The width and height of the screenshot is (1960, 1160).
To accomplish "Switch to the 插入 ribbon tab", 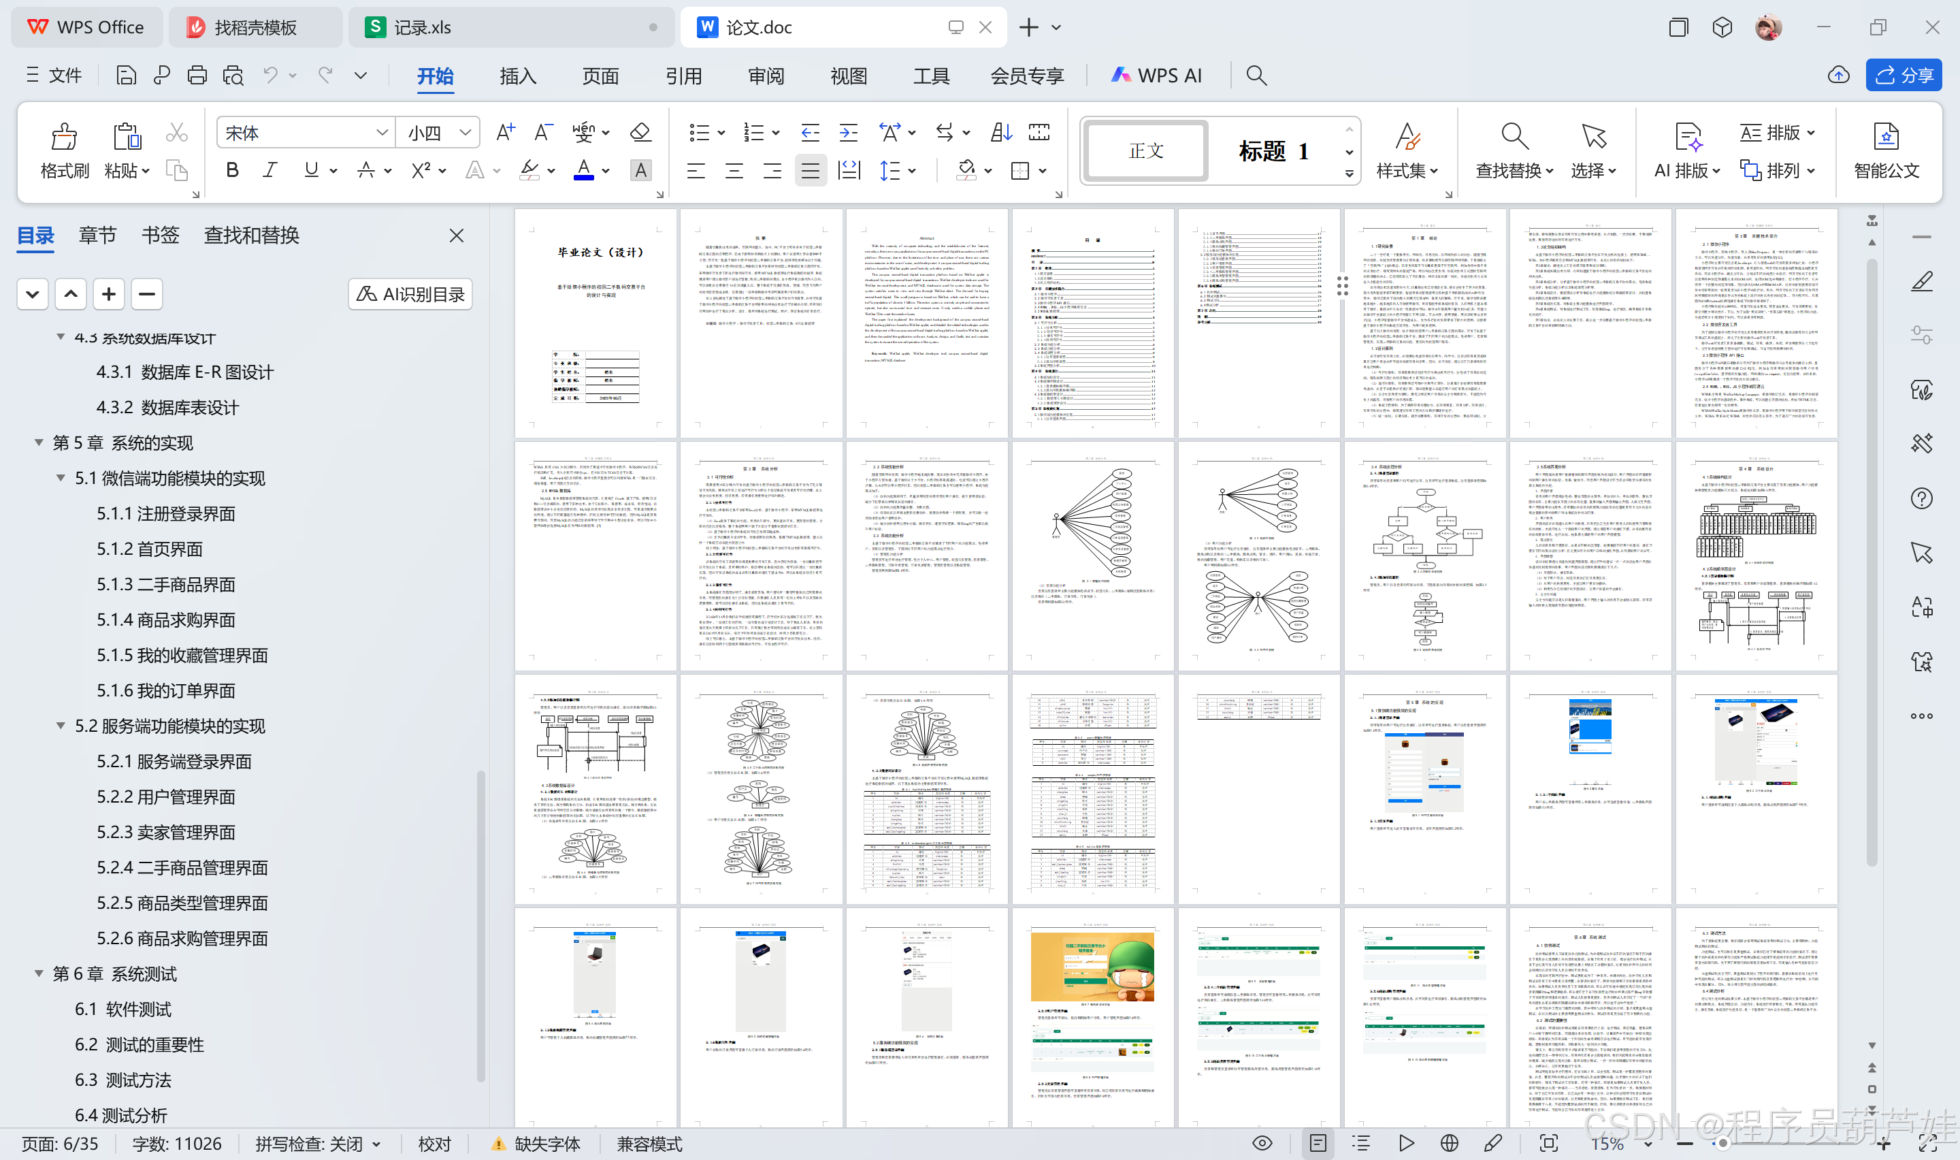I will pos(518,76).
